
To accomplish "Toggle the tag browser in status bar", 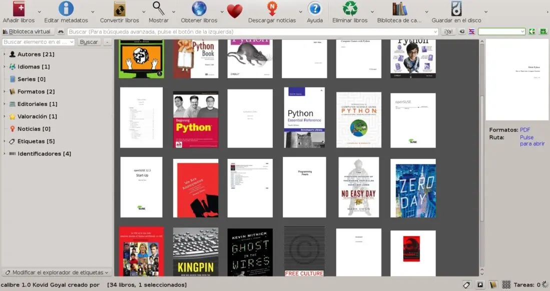I will 466,285.
